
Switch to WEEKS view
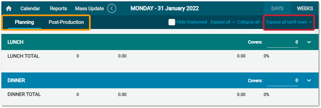pyautogui.click(x=305, y=8)
